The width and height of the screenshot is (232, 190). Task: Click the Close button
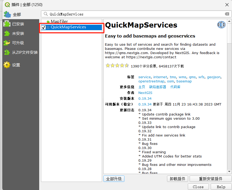click(198, 187)
